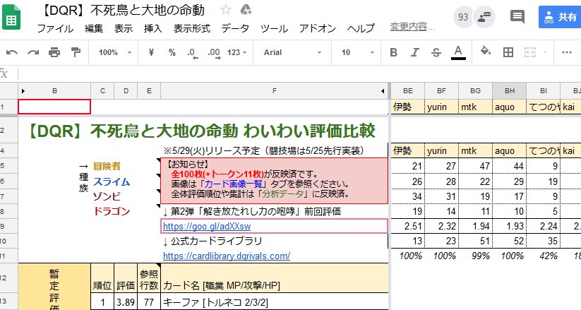Screen dimensions: 581x310
Task: Open the 表示形式 menu
Action: coord(192,28)
